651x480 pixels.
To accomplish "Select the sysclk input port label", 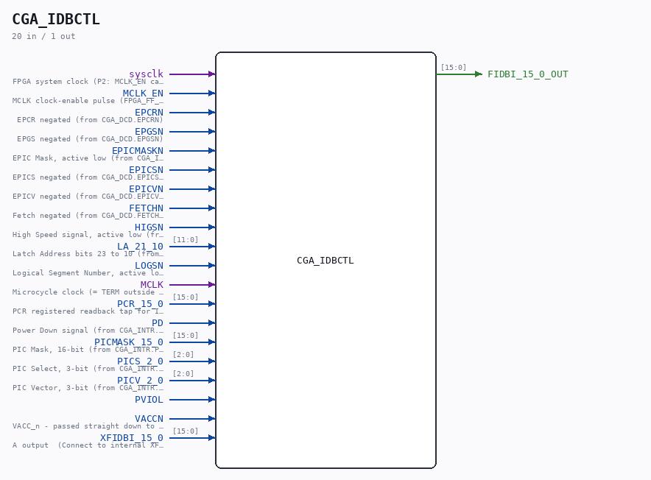I will click(146, 74).
